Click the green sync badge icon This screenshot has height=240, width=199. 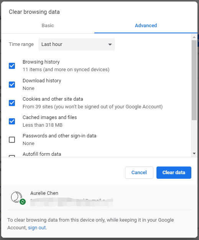tap(23, 202)
